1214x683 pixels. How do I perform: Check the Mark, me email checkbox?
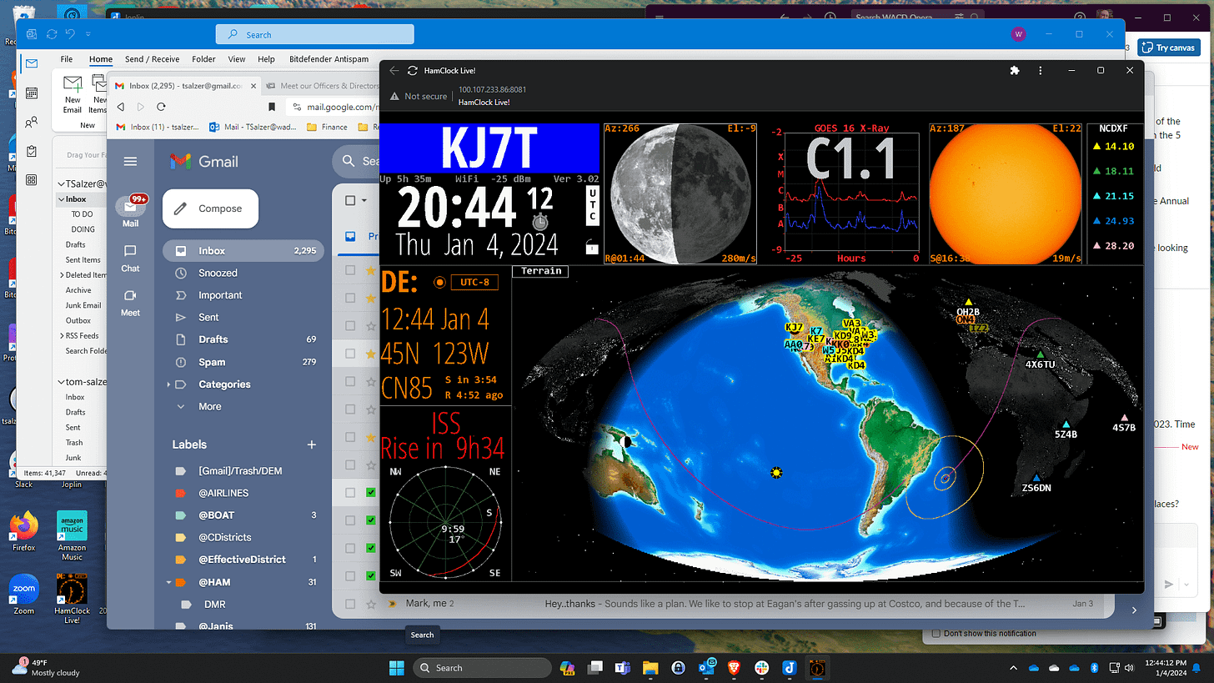point(350,604)
